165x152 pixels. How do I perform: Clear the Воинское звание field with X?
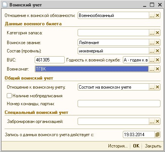pyautogui.click(x=157, y=43)
